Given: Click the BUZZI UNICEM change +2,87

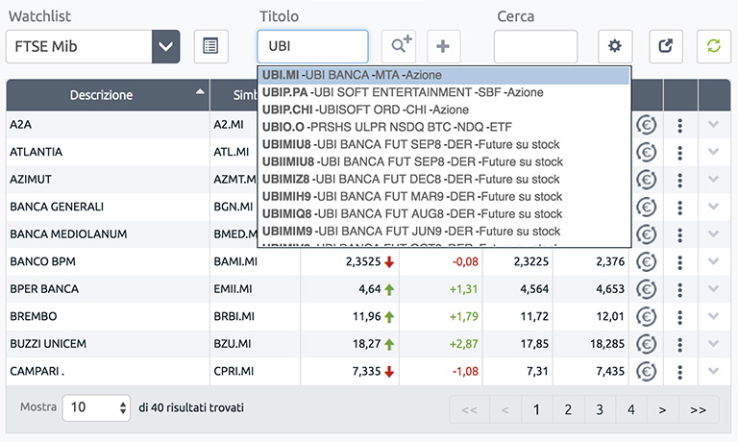Looking at the screenshot, I should pyautogui.click(x=463, y=344).
